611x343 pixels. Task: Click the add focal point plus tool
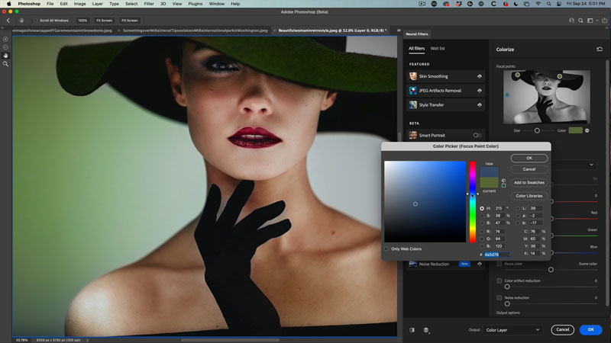click(x=5, y=39)
